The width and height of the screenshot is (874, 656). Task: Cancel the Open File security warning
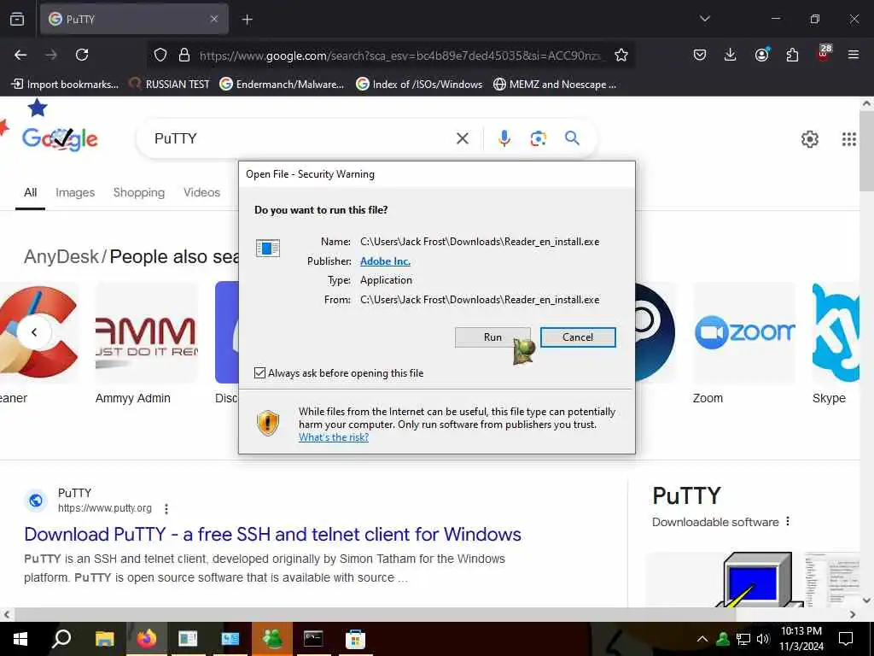coord(578,337)
